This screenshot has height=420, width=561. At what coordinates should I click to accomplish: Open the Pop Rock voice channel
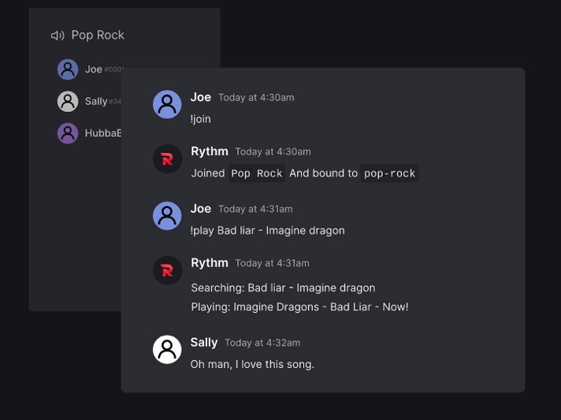pos(98,35)
